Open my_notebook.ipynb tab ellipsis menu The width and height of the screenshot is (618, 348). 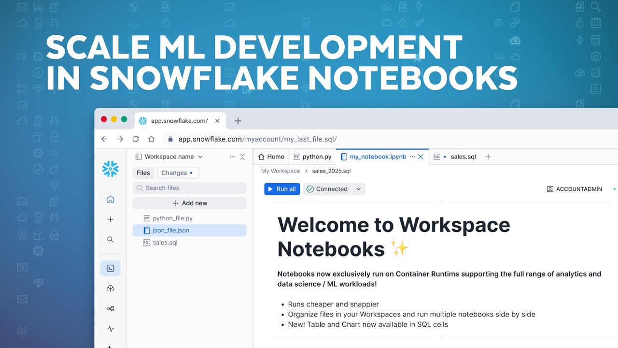tap(412, 157)
